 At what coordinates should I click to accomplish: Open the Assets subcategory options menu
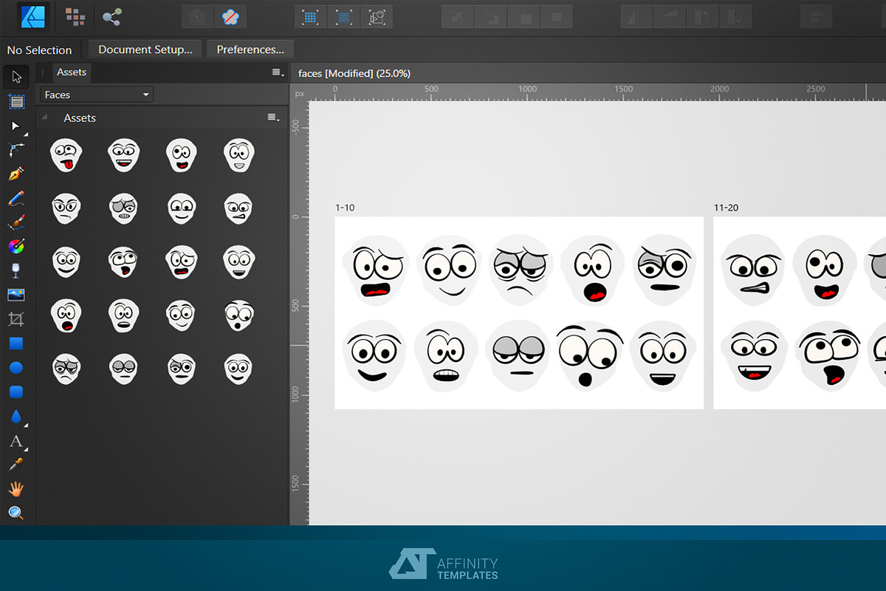click(272, 117)
